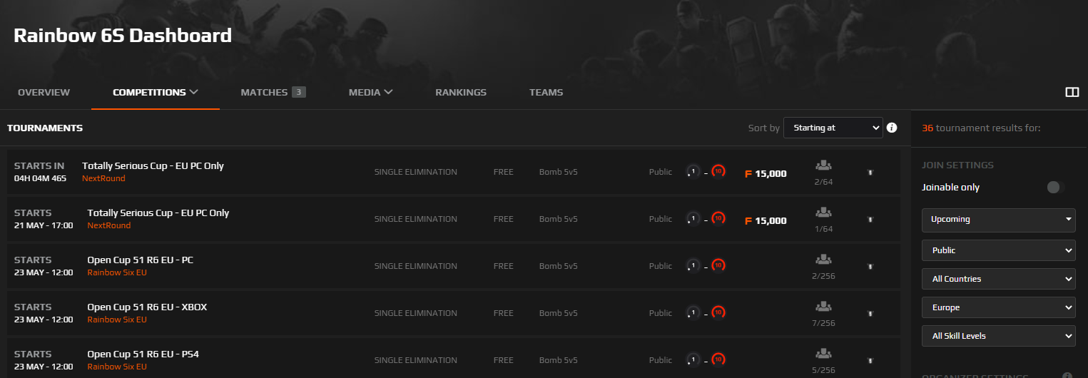This screenshot has height=378, width=1088.
Task: Open the All Skill Levels dropdown
Action: [999, 336]
